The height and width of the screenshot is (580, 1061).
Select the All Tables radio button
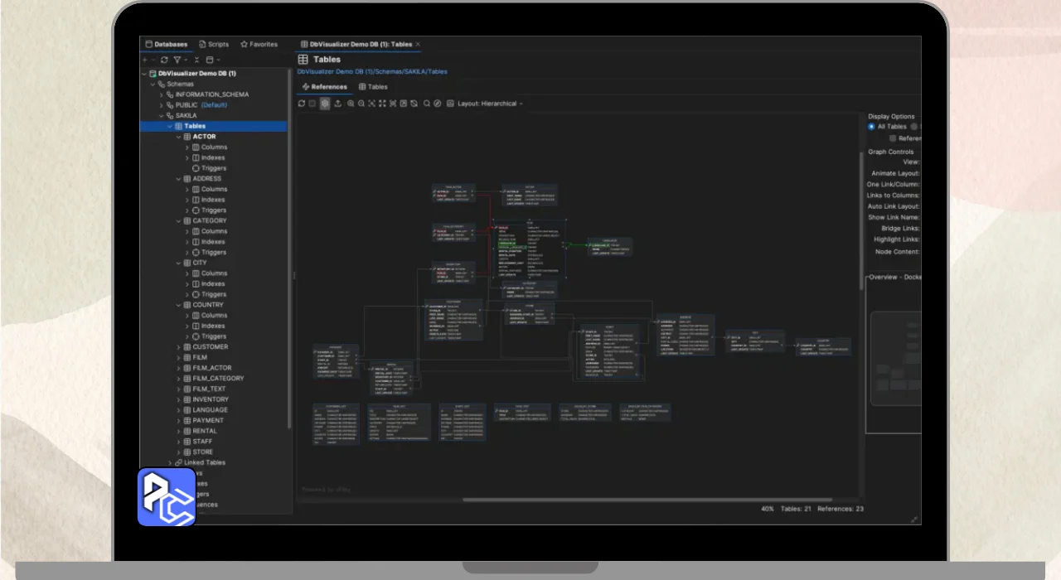[871, 127]
